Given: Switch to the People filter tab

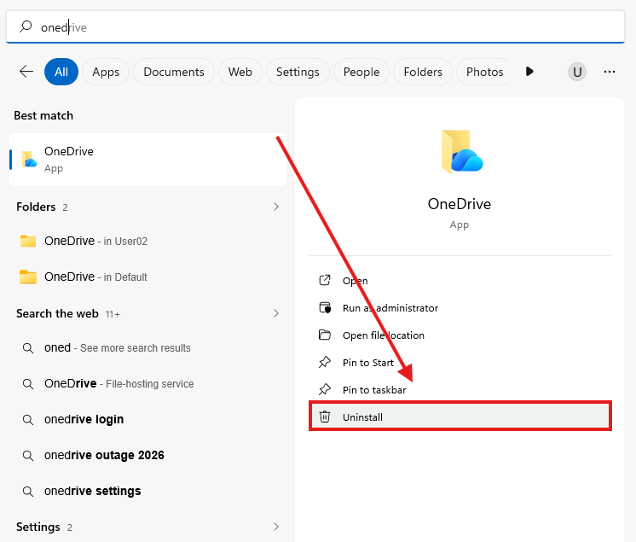Looking at the screenshot, I should coord(361,72).
